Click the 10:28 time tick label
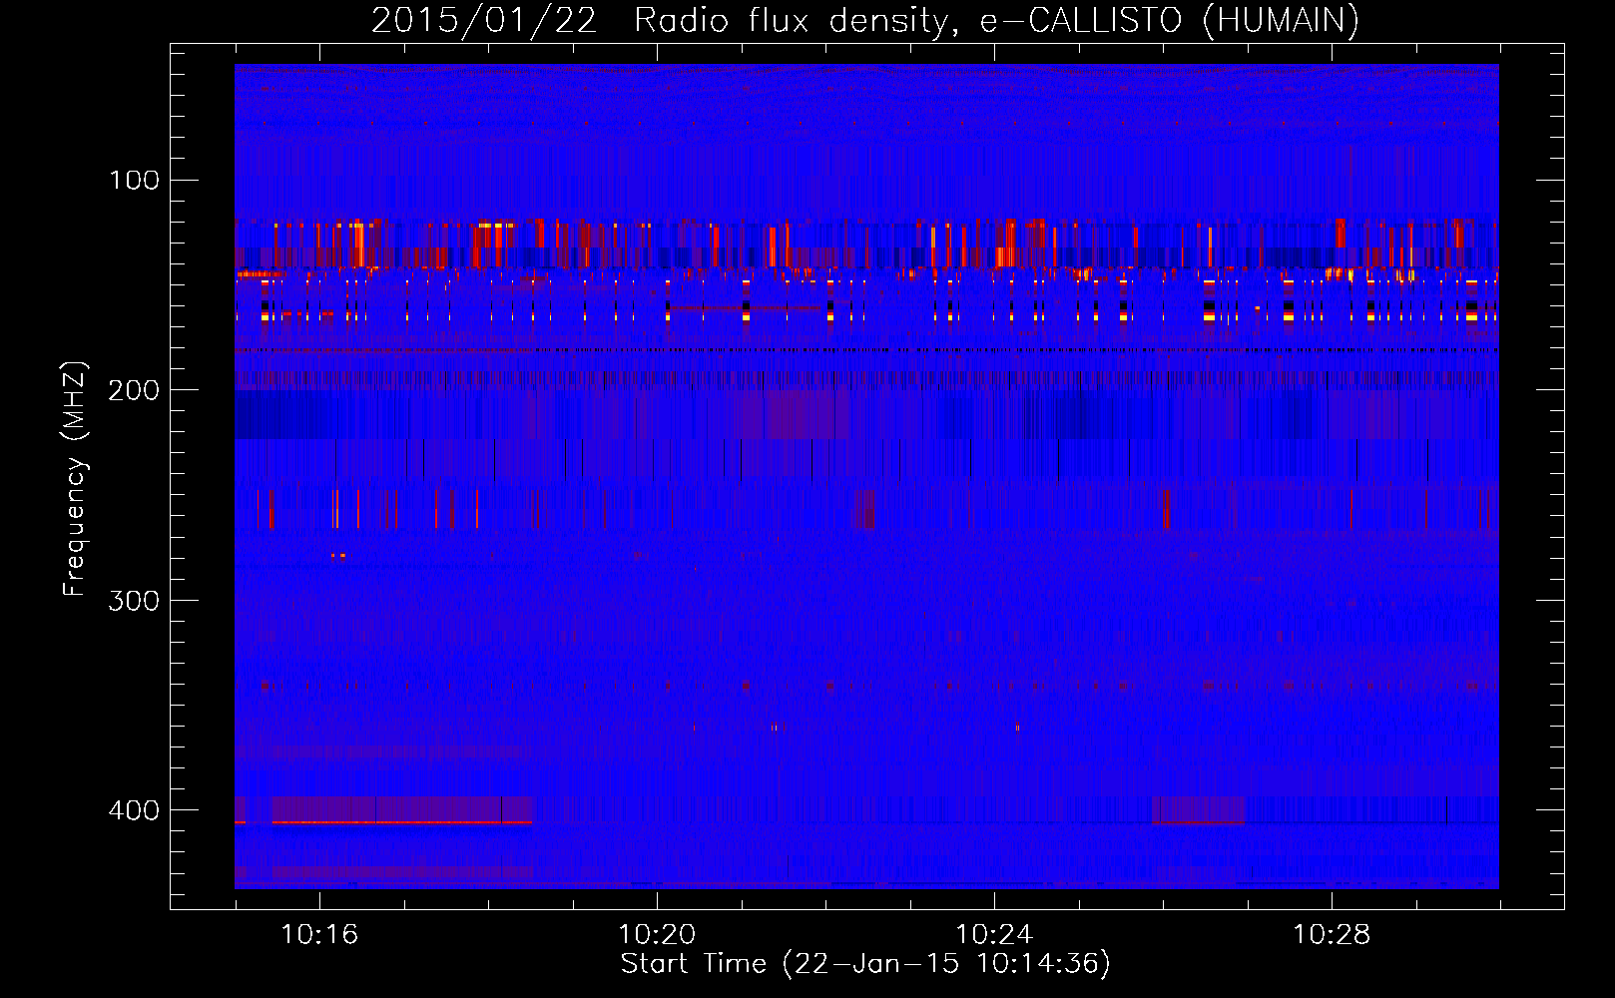 point(1332,935)
